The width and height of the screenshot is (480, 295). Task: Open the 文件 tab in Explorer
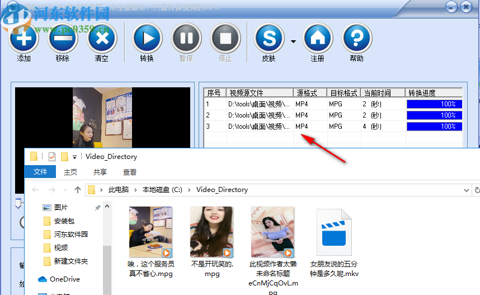coord(40,172)
